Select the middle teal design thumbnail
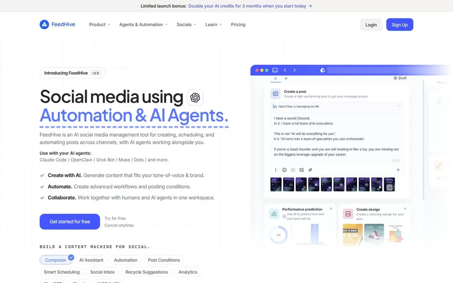Image resolution: width=453 pixels, height=283 pixels. coord(374,234)
